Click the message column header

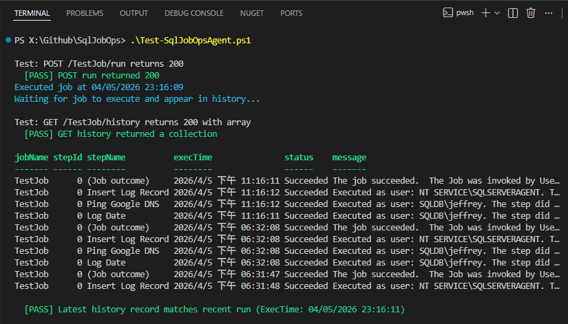tap(349, 158)
